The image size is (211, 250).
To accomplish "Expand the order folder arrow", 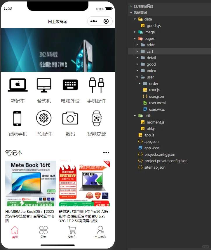I will [139, 83].
